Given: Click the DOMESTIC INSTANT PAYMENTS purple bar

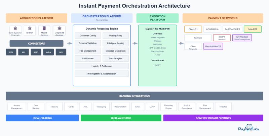Looking at the screenshot, I should [213, 118].
